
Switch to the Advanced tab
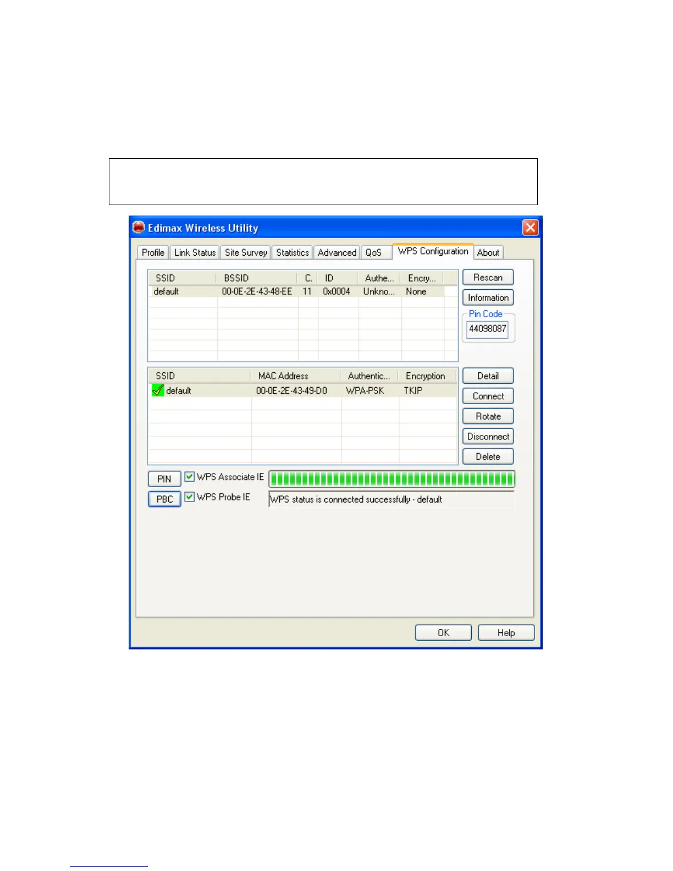[336, 252]
